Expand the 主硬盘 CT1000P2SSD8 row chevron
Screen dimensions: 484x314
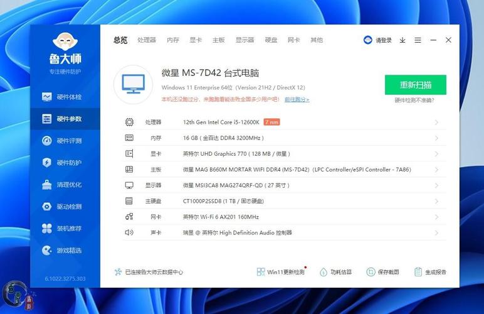click(436, 201)
